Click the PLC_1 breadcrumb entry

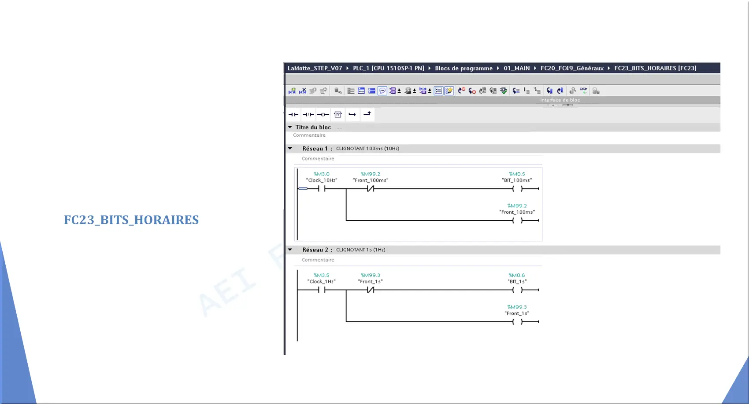(388, 68)
